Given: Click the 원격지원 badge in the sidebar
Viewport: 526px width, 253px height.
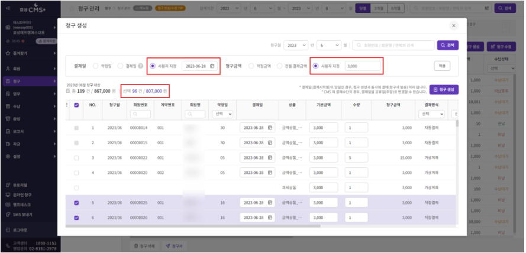Looking at the screenshot, I should tap(46, 41).
